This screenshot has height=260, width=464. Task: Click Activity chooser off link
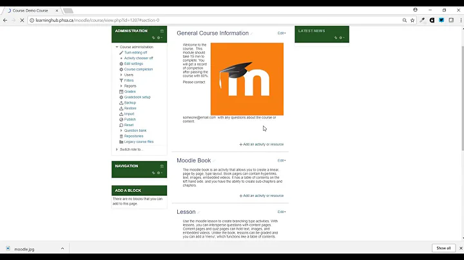(139, 58)
